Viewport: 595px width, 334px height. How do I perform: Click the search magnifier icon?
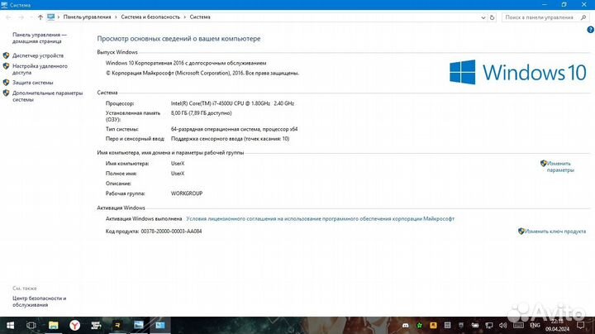pos(583,17)
